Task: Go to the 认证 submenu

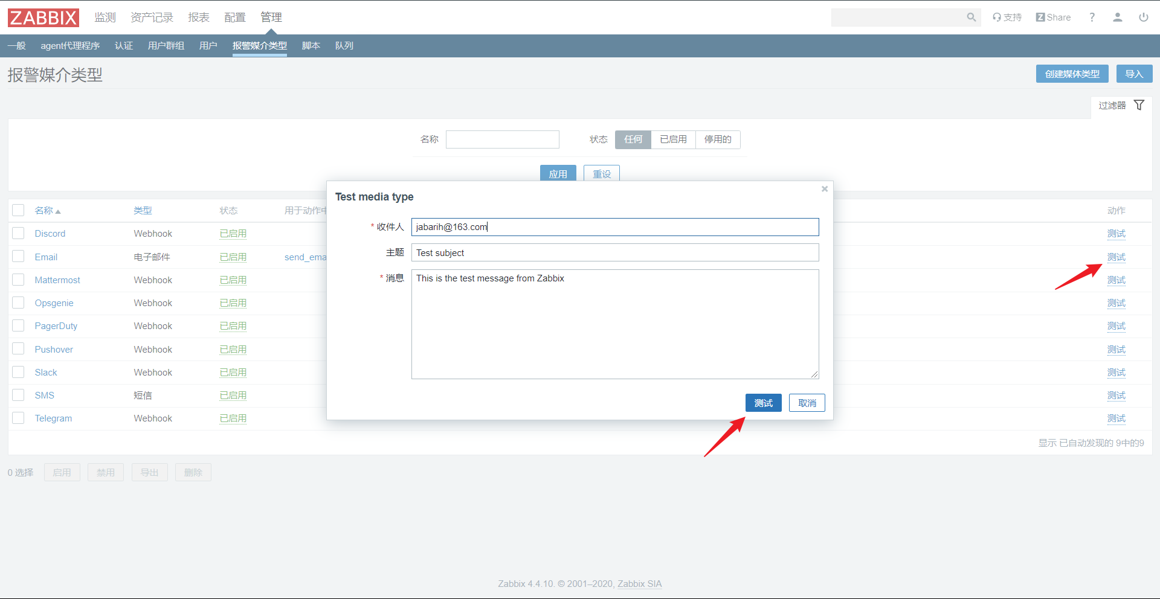Action: click(x=124, y=46)
